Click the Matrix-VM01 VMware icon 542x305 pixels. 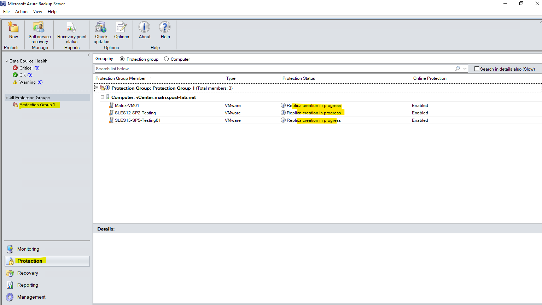(x=111, y=105)
